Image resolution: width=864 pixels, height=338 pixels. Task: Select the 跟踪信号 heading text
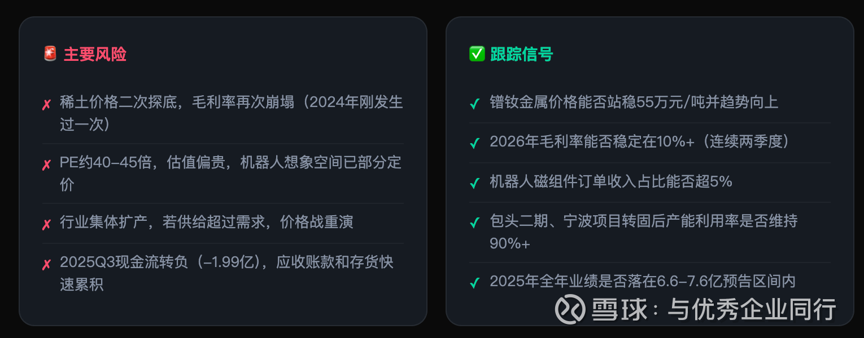522,55
